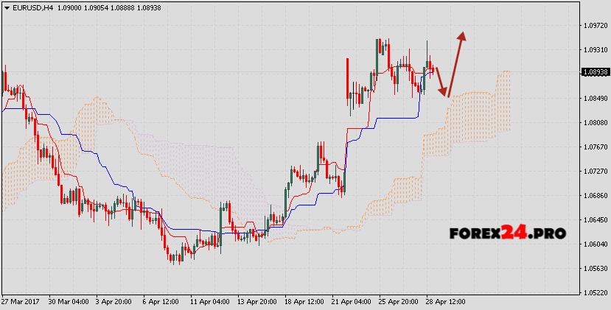The width and height of the screenshot is (611, 310).
Task: Click the 1.05220 price axis label
Action: [594, 292]
